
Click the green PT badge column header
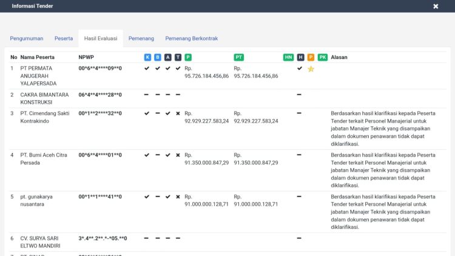[239, 57]
